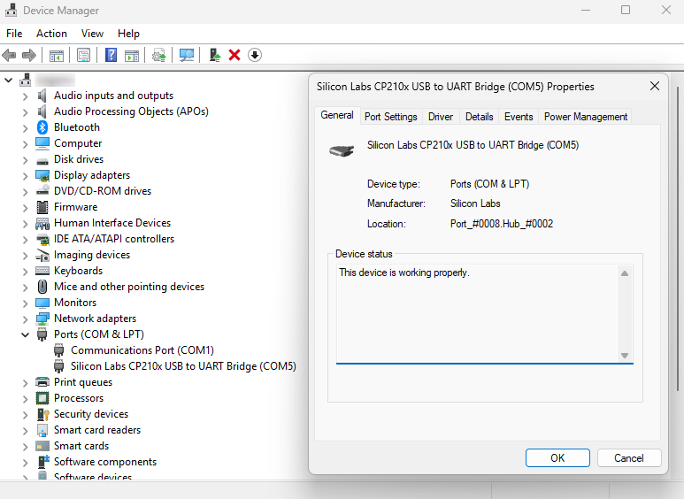Screen dimensions: 684x499
Task: Expand the Smart card readers chevron
Action: coord(26,431)
